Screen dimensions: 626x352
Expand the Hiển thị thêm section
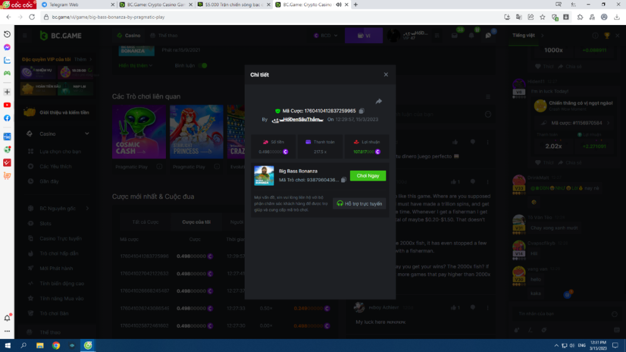click(136, 65)
